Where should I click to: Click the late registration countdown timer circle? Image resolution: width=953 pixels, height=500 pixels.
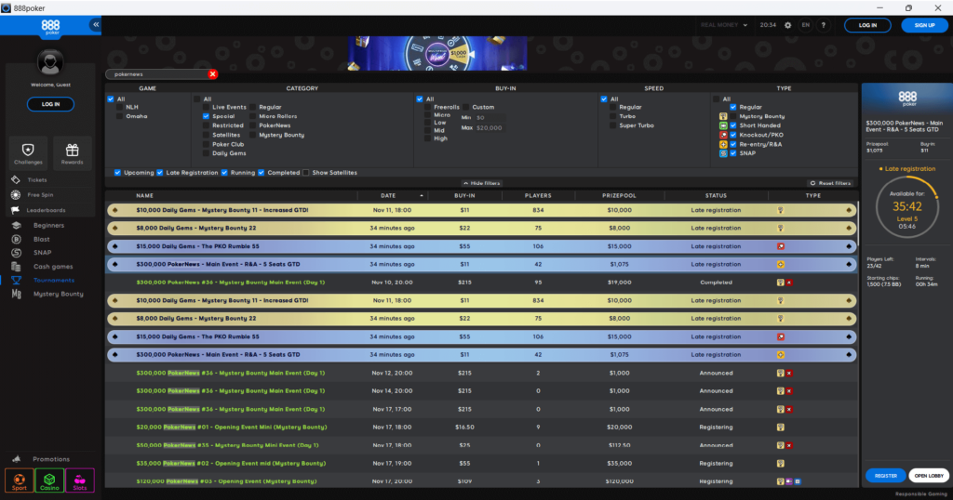(x=906, y=207)
